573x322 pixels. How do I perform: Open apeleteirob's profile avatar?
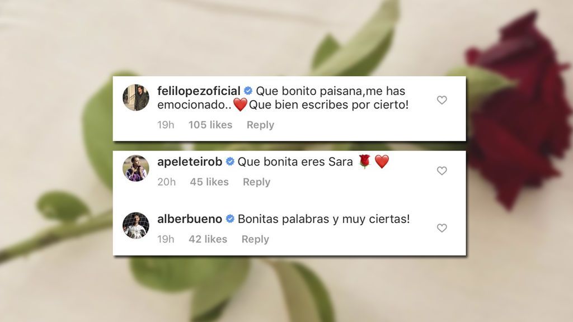coord(136,168)
